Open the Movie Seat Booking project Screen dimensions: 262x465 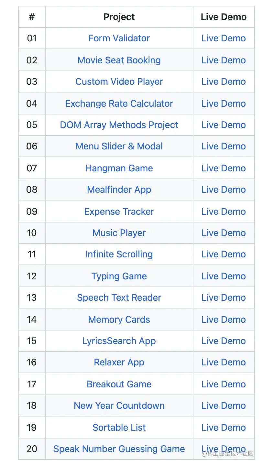point(119,60)
